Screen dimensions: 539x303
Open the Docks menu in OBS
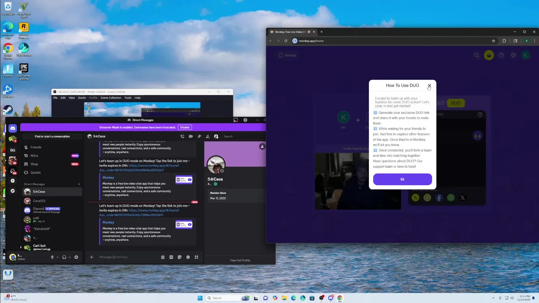click(82, 98)
